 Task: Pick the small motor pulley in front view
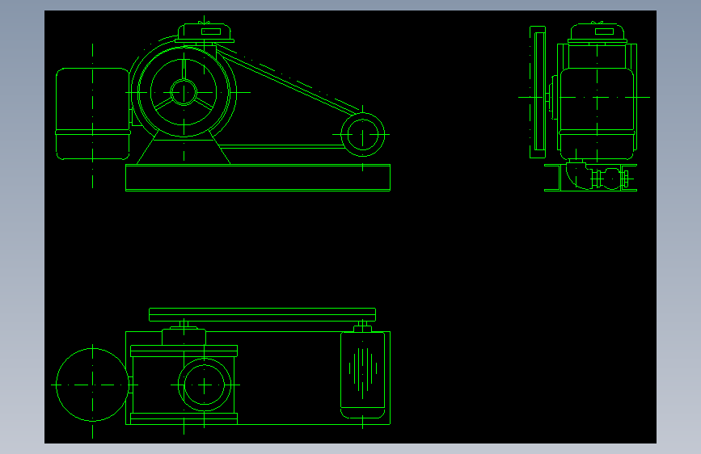click(x=362, y=134)
